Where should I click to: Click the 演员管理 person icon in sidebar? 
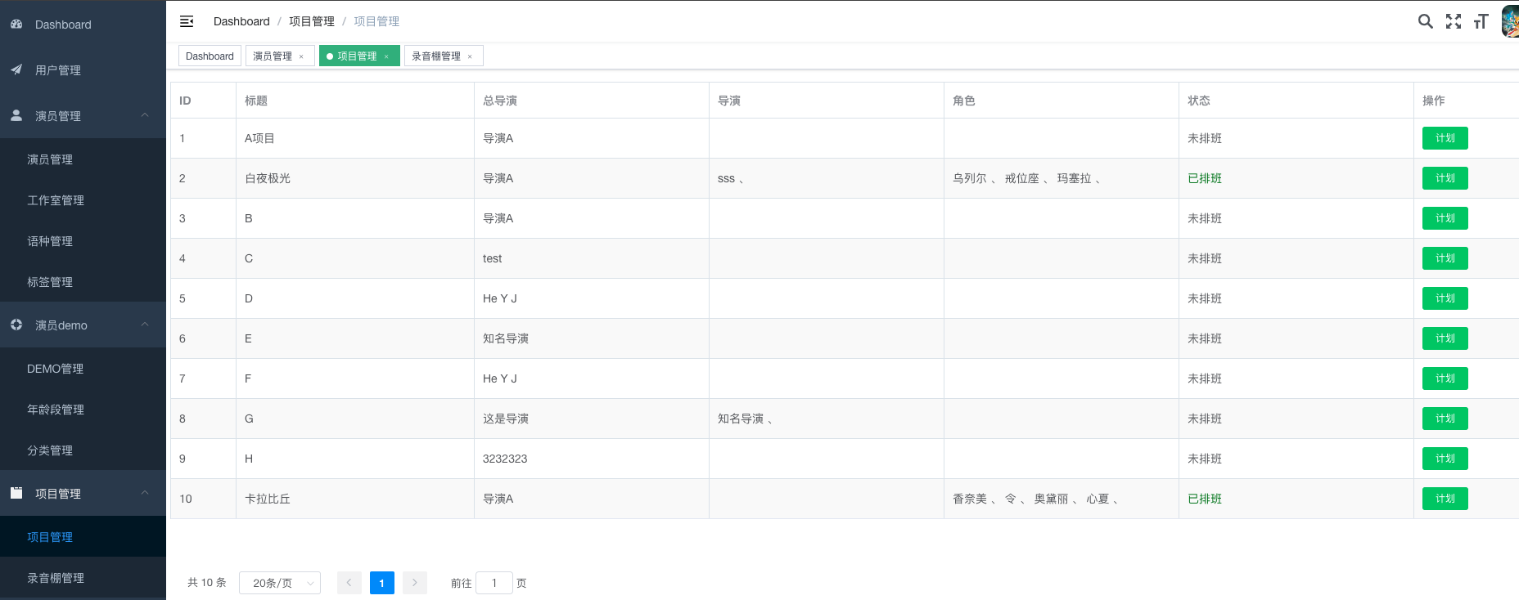(x=16, y=115)
